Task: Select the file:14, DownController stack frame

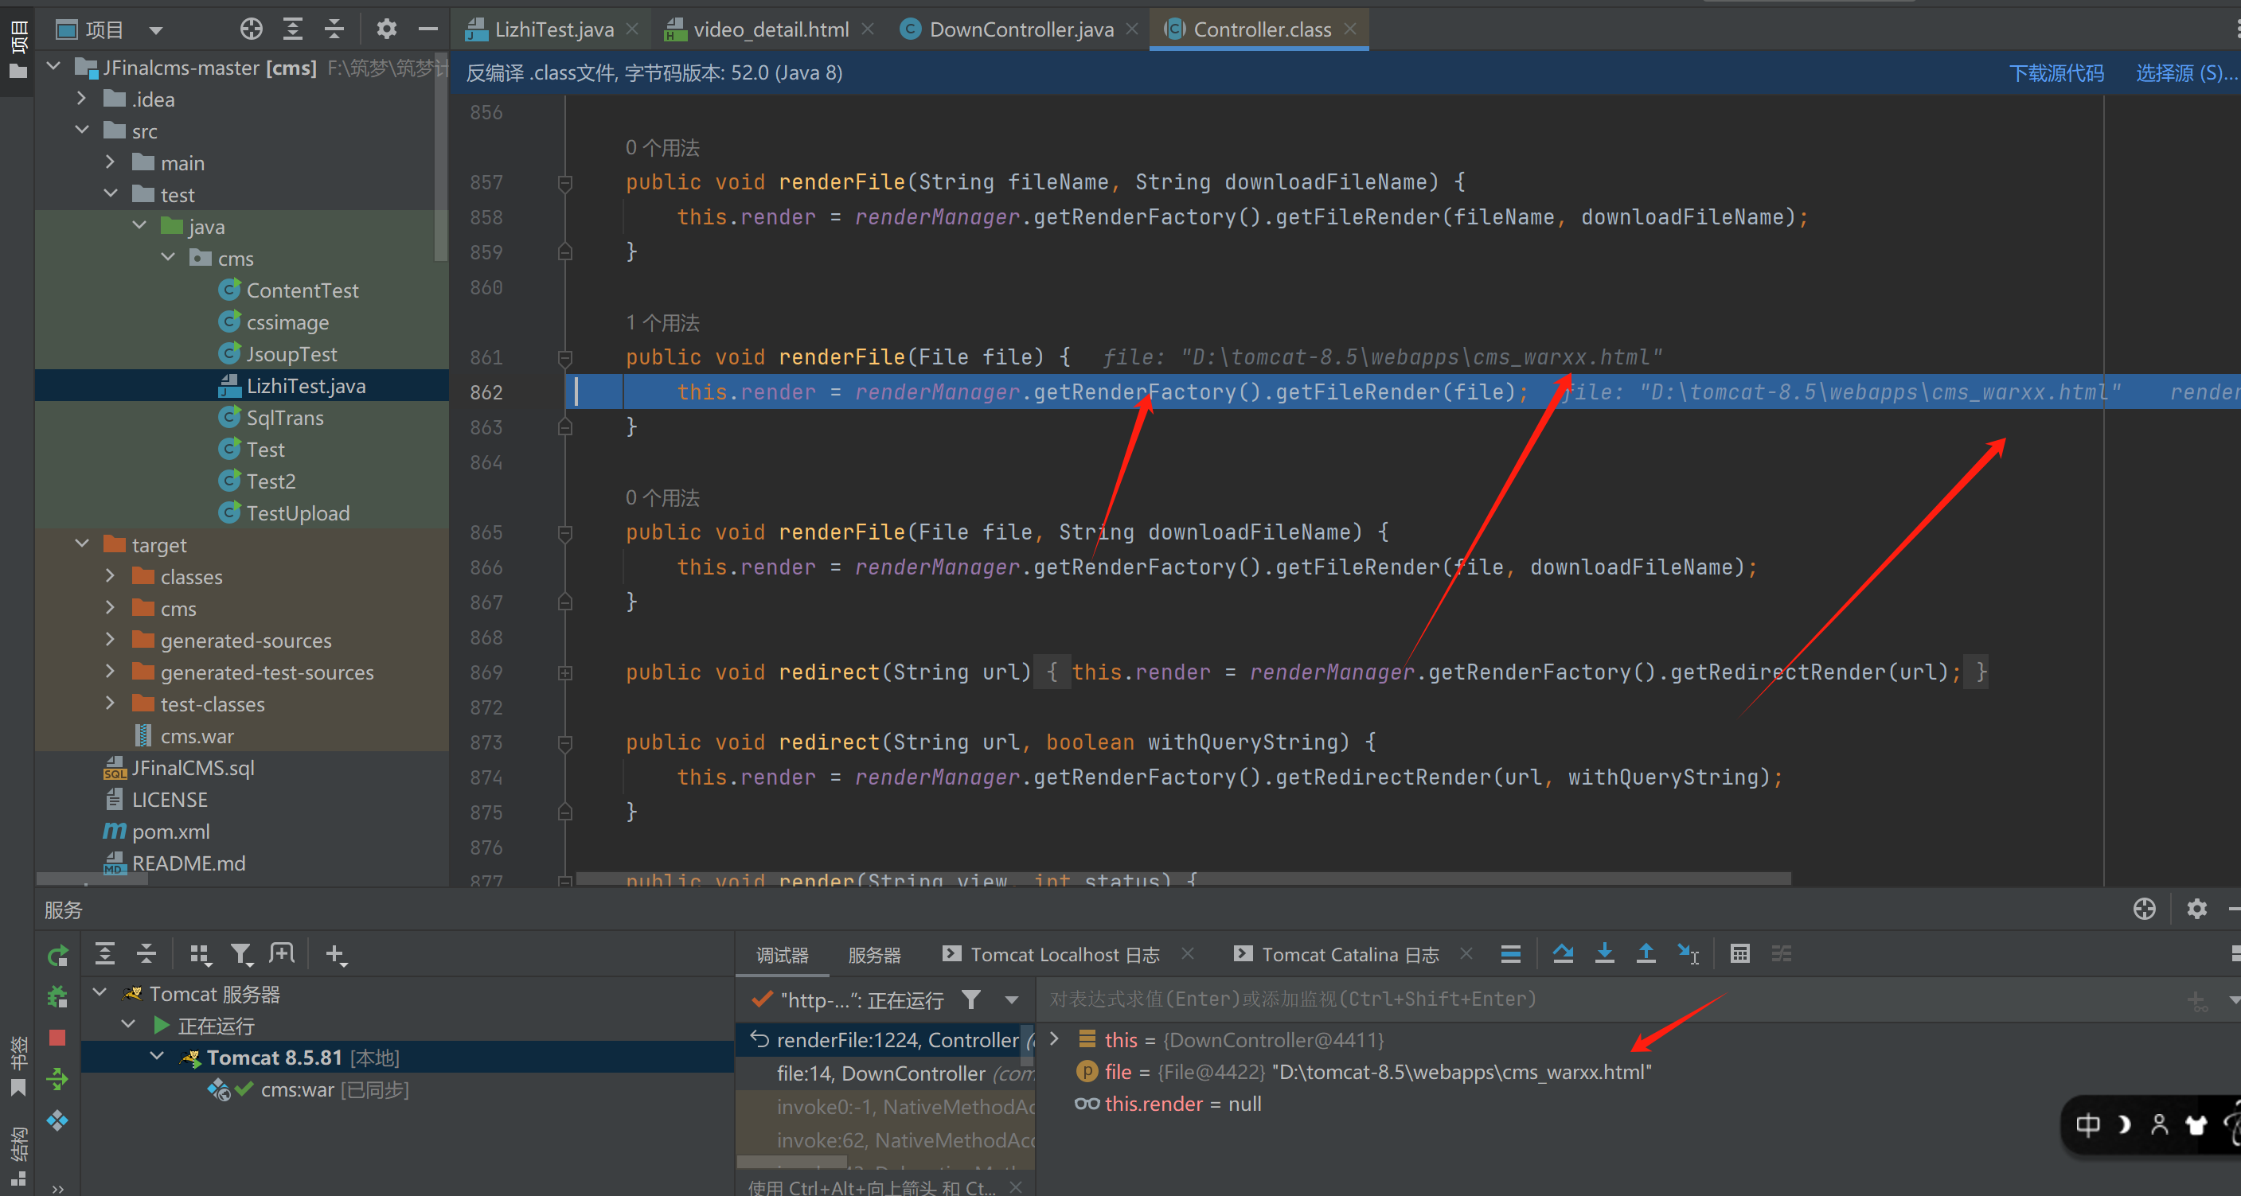Action: pyautogui.click(x=885, y=1074)
